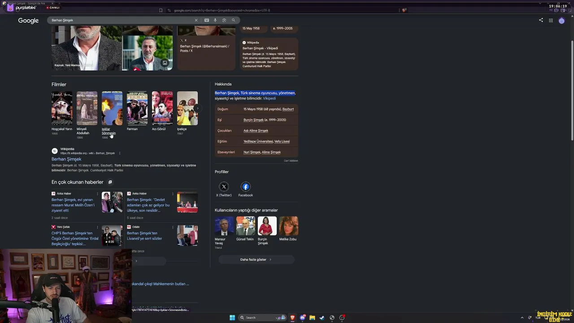The image size is (574, 323).
Task: Open the Google apps grid
Action: point(551,20)
